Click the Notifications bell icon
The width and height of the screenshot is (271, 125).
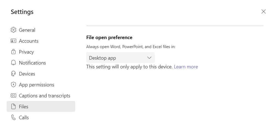click(13, 63)
